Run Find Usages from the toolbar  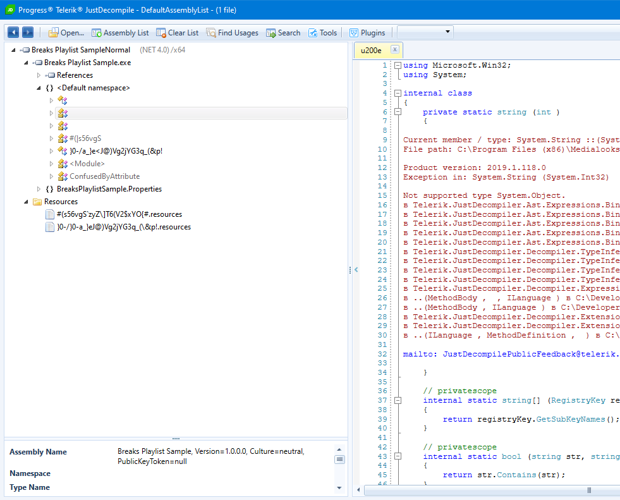point(232,33)
